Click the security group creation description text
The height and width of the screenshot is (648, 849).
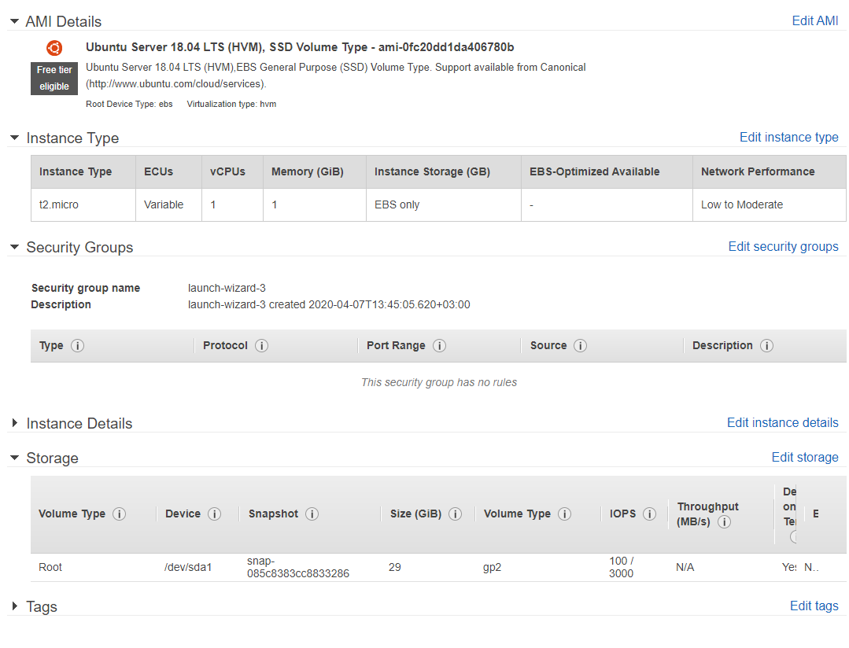[329, 305]
